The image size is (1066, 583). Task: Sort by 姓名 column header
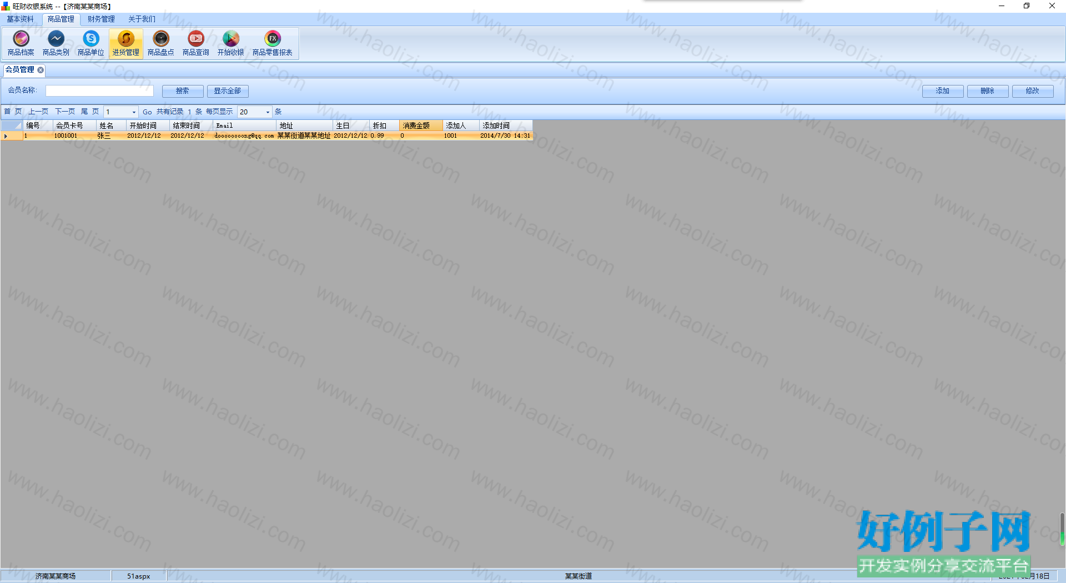click(x=112, y=126)
